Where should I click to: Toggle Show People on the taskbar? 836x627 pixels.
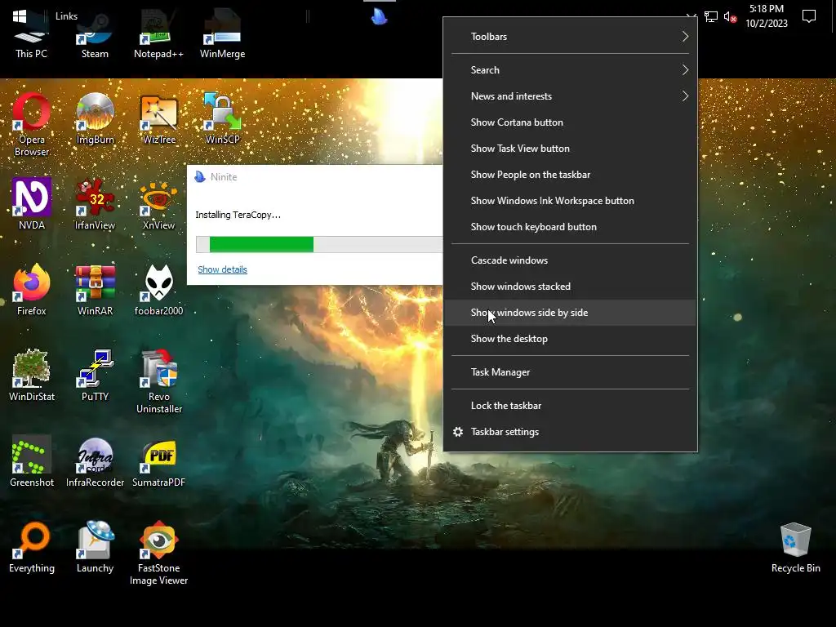[570, 175]
